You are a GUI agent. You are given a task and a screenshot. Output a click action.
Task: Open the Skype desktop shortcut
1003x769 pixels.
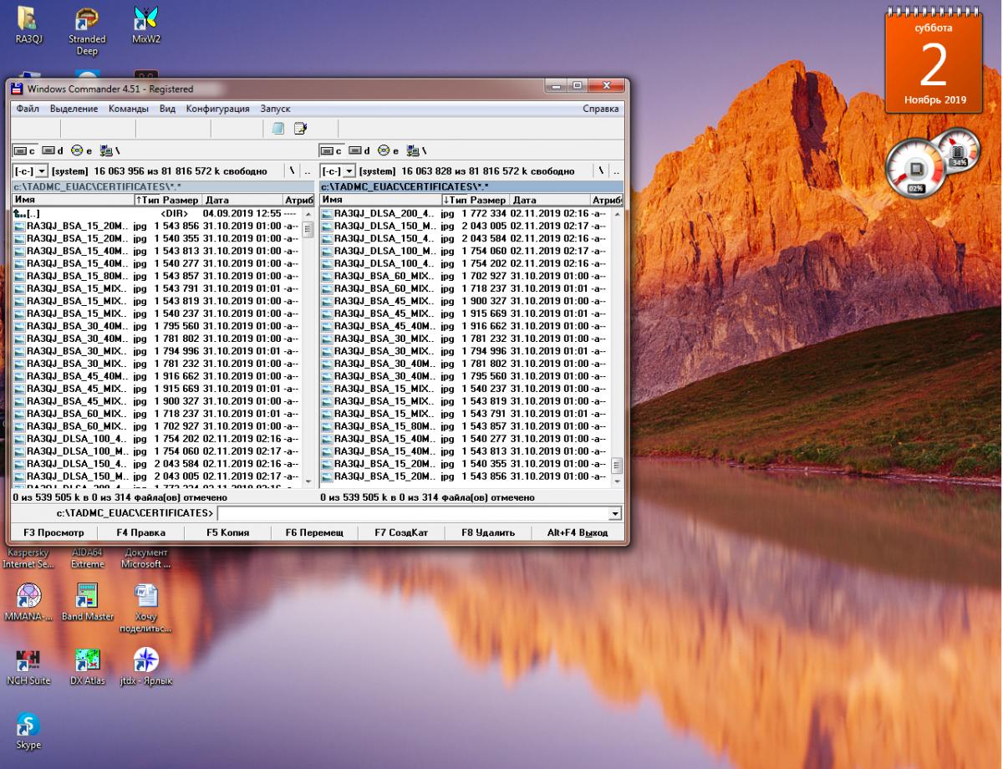click(x=28, y=725)
